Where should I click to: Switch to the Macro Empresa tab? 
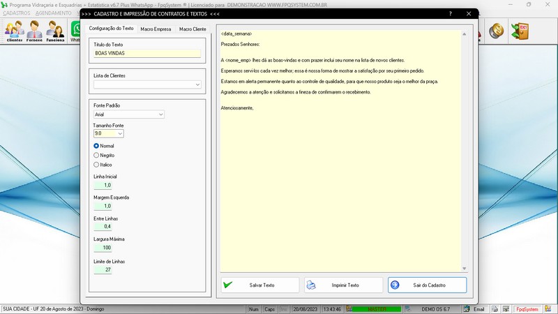[156, 29]
